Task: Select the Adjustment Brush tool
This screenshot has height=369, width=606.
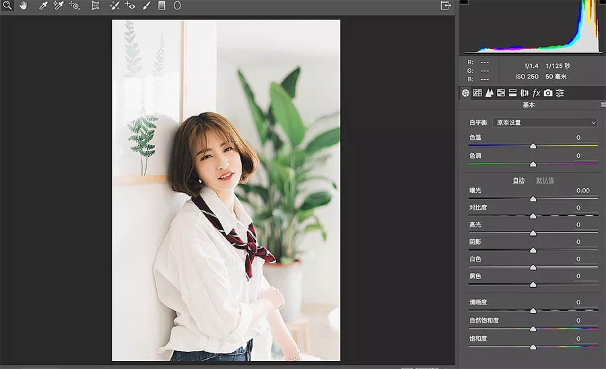Action: (146, 5)
